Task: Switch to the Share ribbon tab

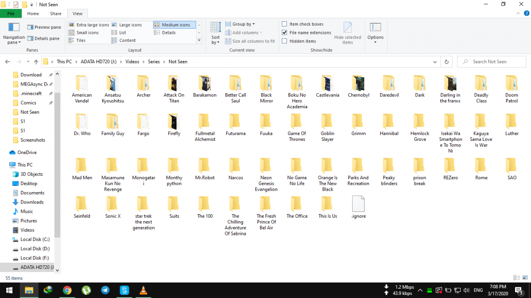Action: 56,14
